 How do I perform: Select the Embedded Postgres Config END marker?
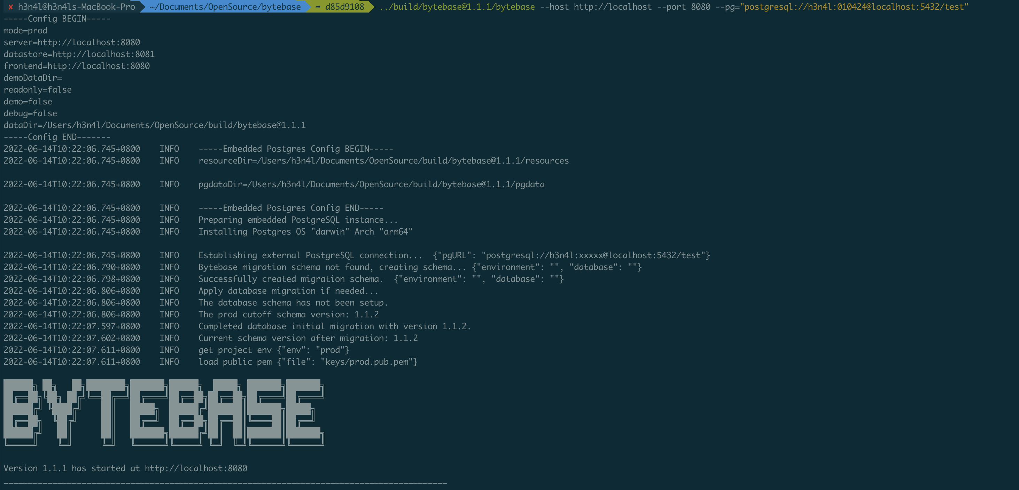(x=291, y=208)
